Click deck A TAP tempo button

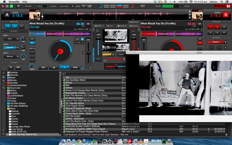click(x=88, y=24)
